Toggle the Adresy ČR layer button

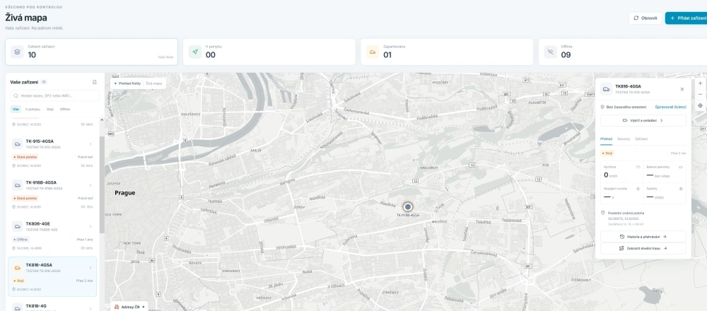(129, 307)
